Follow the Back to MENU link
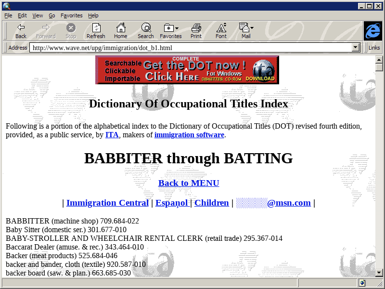 coord(189,183)
